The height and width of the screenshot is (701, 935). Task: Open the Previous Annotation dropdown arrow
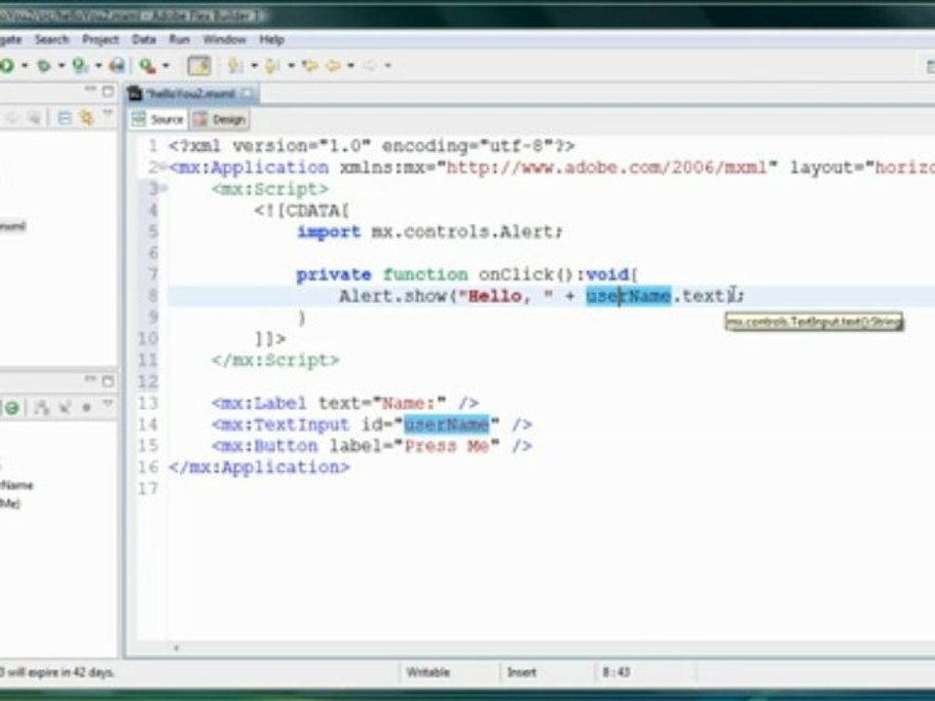click(x=291, y=65)
